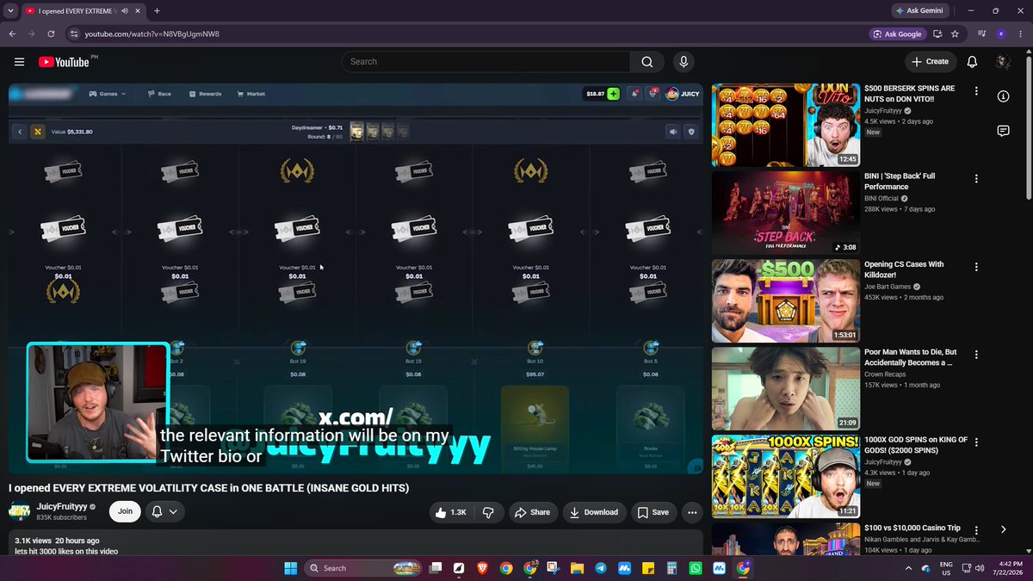Share the video using the Share button

(x=532, y=512)
